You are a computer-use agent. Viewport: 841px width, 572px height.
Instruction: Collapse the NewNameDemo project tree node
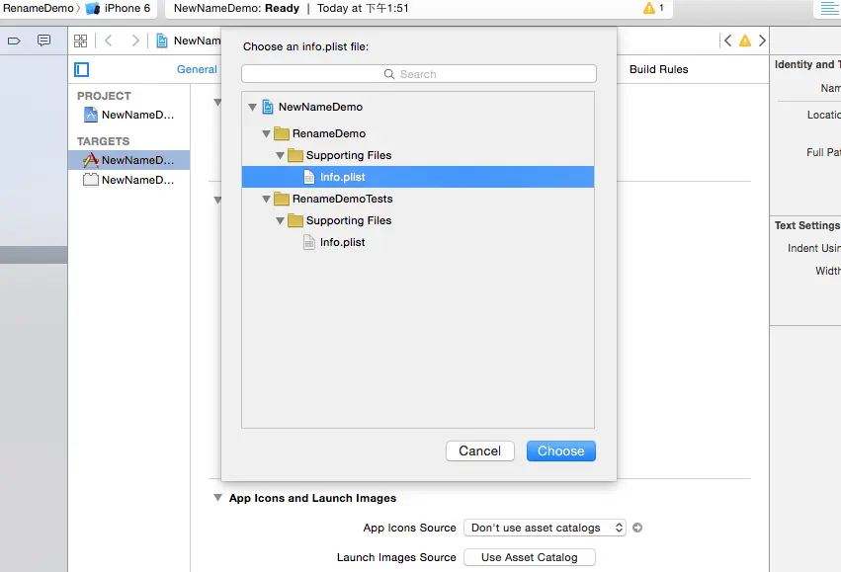[252, 108]
